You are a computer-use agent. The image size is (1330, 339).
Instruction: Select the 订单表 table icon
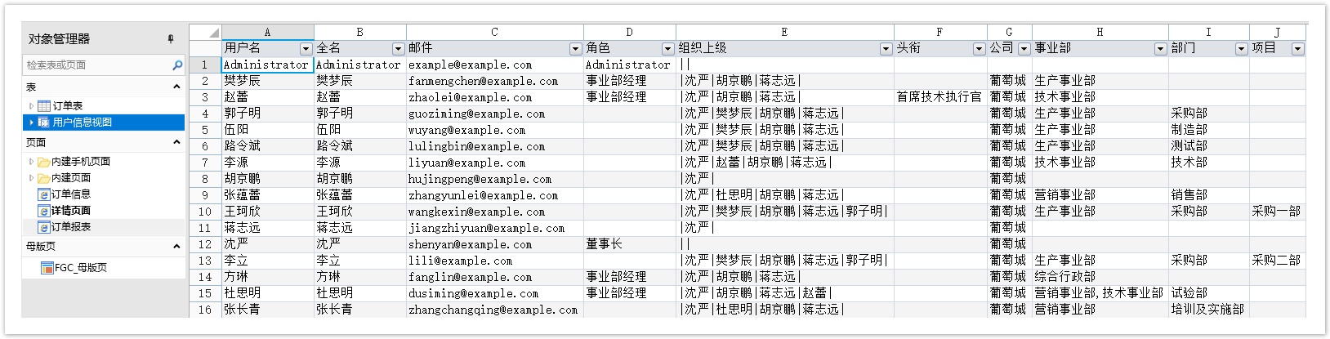coord(44,106)
